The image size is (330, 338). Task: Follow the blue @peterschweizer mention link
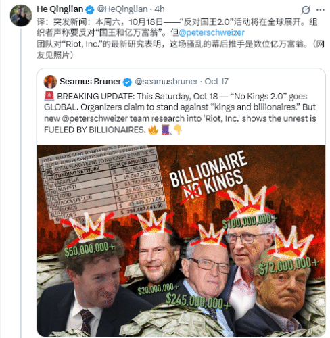point(212,33)
